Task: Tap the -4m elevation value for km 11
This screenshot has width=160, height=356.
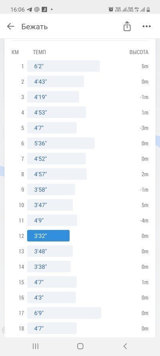Action: (x=144, y=221)
